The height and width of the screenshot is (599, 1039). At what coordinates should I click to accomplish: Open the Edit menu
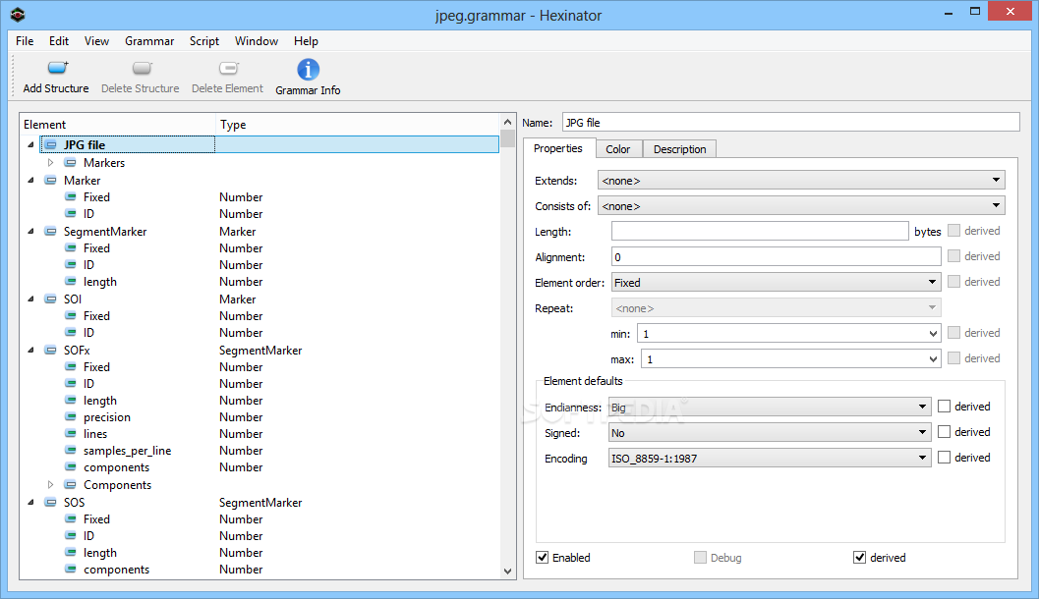point(59,41)
